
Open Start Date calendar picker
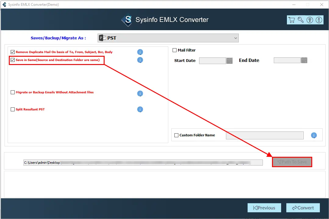click(x=229, y=61)
